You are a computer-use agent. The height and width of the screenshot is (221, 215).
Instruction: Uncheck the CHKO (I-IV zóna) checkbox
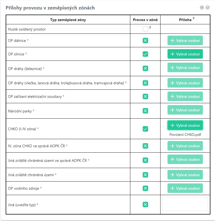point(145,129)
